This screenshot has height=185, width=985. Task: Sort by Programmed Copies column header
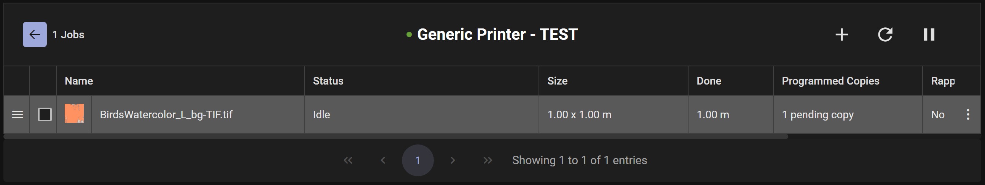click(830, 81)
